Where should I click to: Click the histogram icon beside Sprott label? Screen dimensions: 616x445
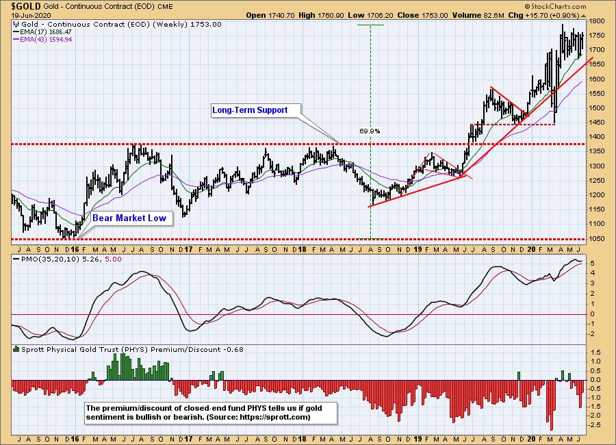[x=16, y=348]
